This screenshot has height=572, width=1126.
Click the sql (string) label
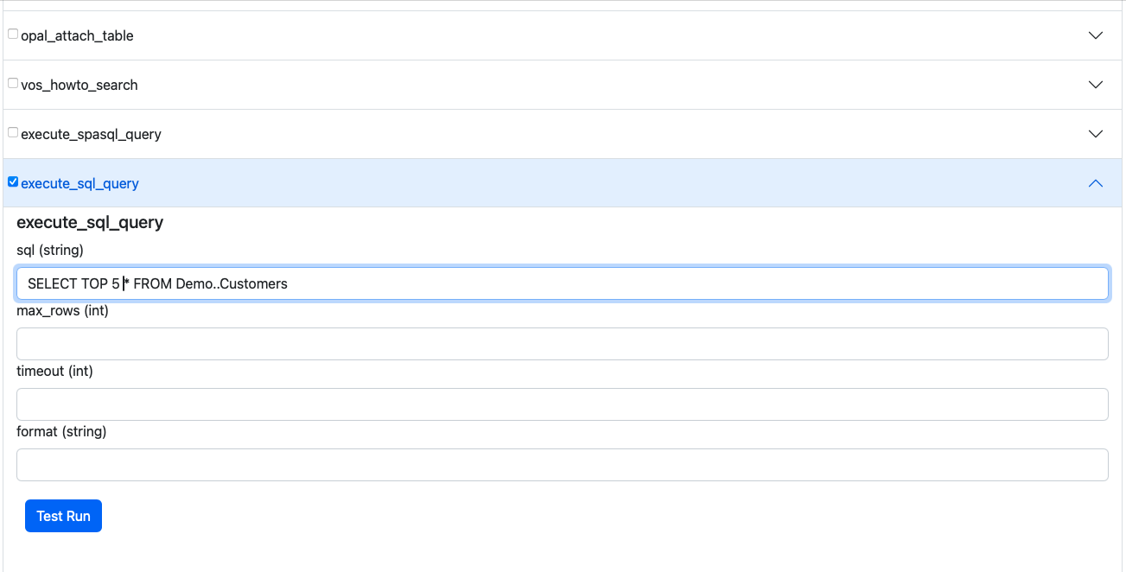point(50,250)
